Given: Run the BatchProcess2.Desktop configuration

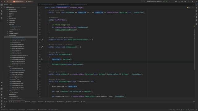Looking at the screenshot, I should coord(164,2).
